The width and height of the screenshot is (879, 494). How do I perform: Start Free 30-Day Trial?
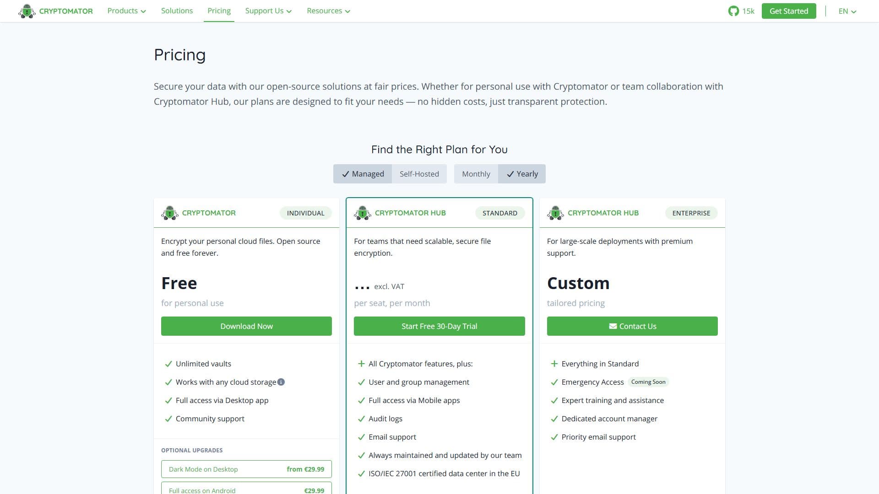pos(439,326)
